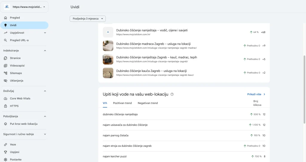Click the Pregled URL-a magnifier icon
This screenshot has width=306, height=162.
point(5,40)
